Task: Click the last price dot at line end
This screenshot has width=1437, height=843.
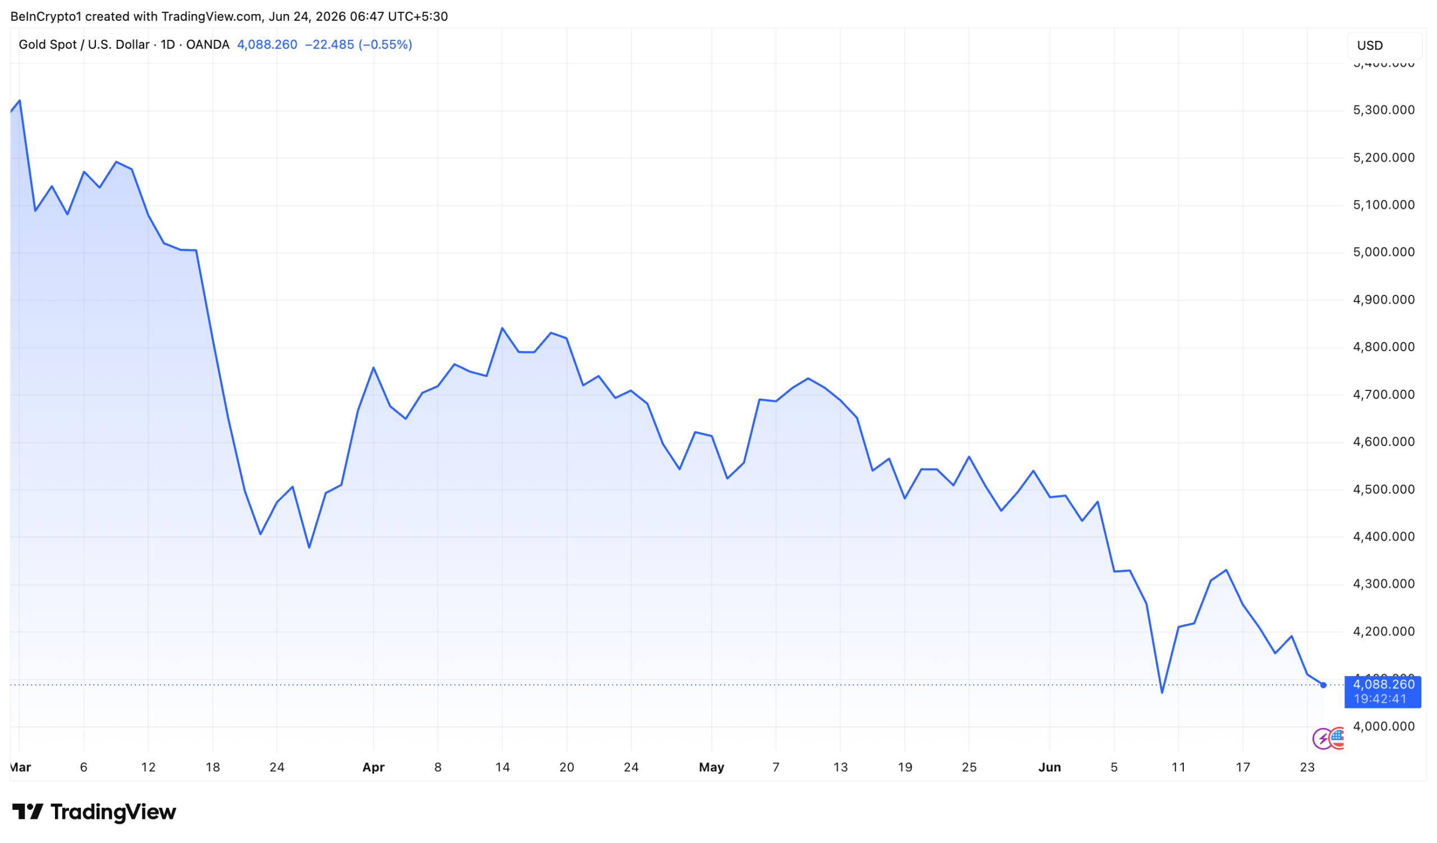Action: pos(1323,685)
